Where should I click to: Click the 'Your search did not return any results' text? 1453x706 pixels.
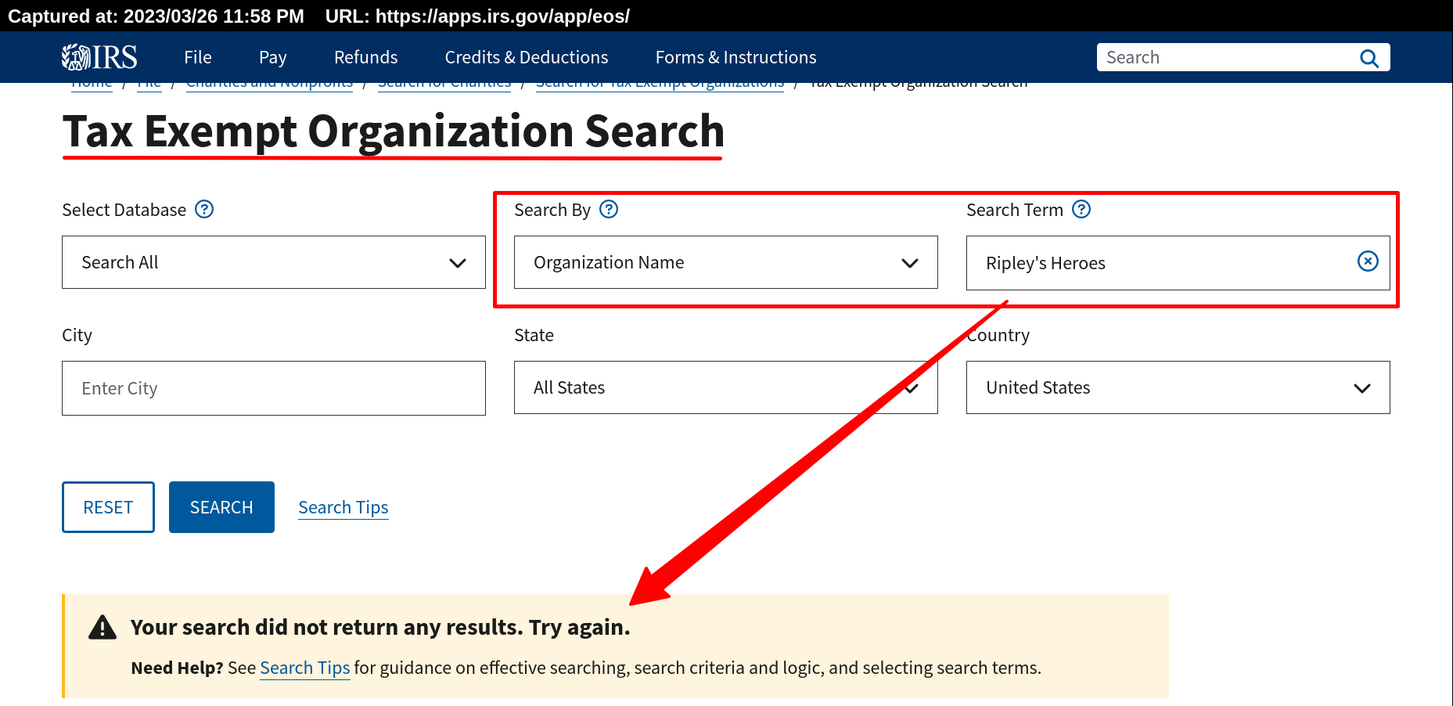[380, 627]
